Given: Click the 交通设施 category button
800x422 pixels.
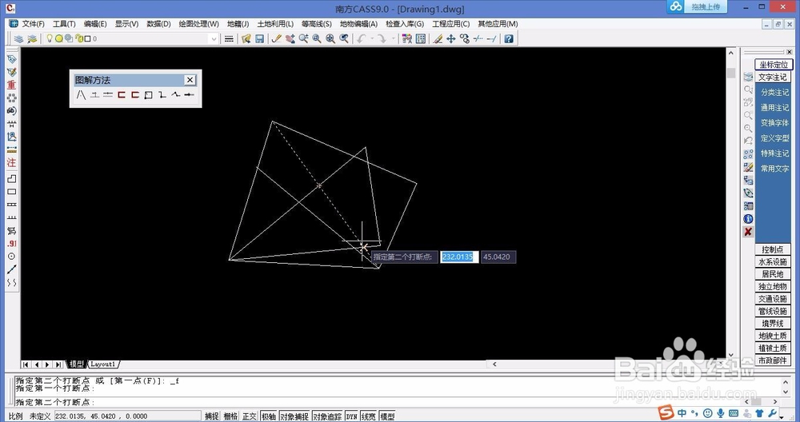Looking at the screenshot, I should coord(773,299).
